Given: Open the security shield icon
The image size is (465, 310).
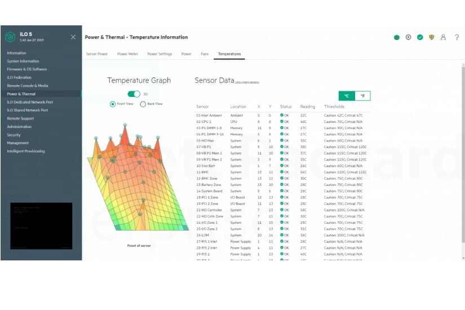Looking at the screenshot, I should click(432, 37).
